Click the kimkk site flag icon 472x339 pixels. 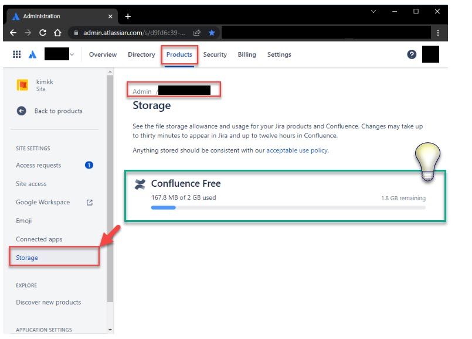(x=22, y=85)
